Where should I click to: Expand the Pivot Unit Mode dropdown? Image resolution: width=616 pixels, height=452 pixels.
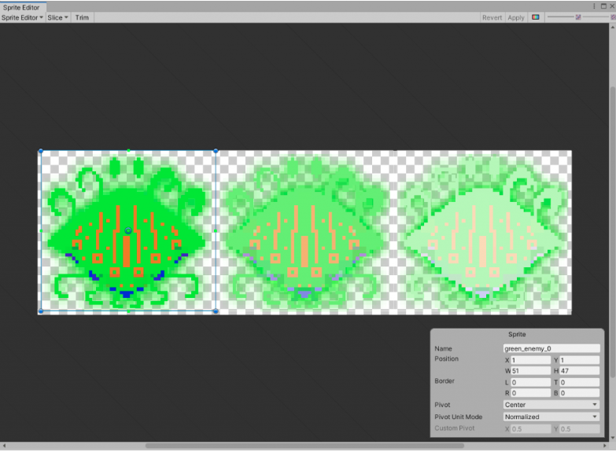tap(551, 417)
